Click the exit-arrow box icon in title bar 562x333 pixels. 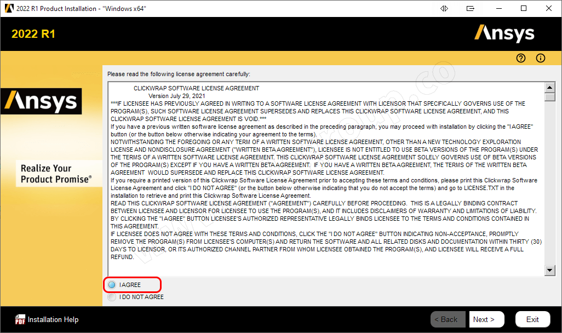(470, 8)
